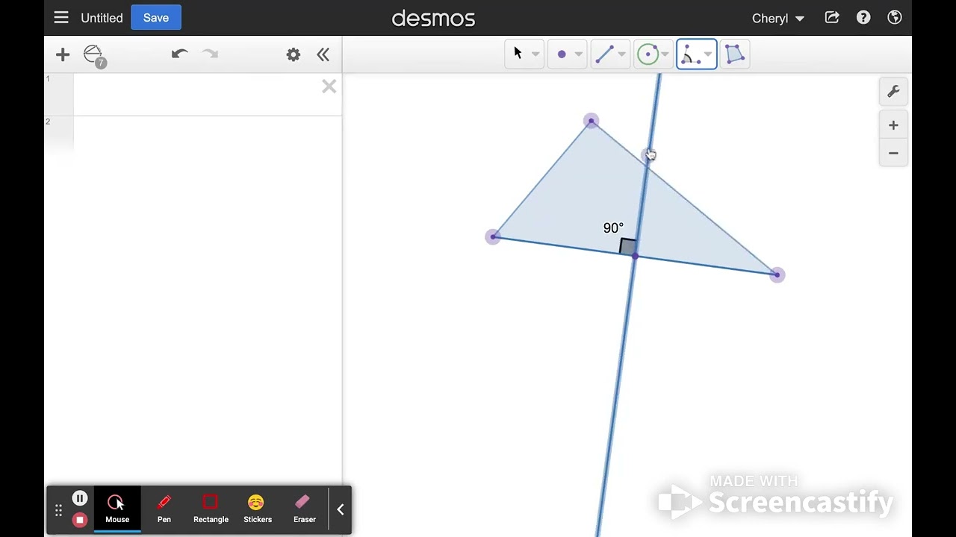Select the top triangle vertex
The height and width of the screenshot is (537, 956).
[591, 121]
